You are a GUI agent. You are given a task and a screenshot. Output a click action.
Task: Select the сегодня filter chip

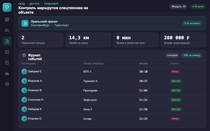click(172, 55)
